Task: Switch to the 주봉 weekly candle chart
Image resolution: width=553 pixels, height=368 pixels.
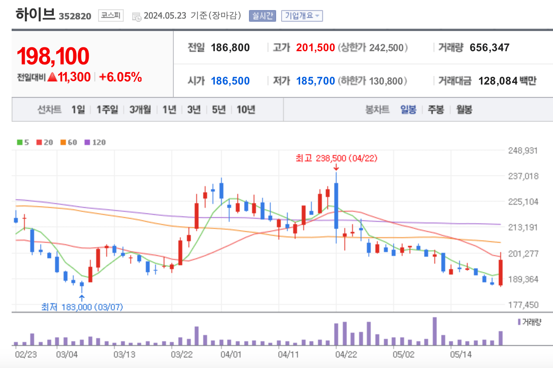Action: 436,110
